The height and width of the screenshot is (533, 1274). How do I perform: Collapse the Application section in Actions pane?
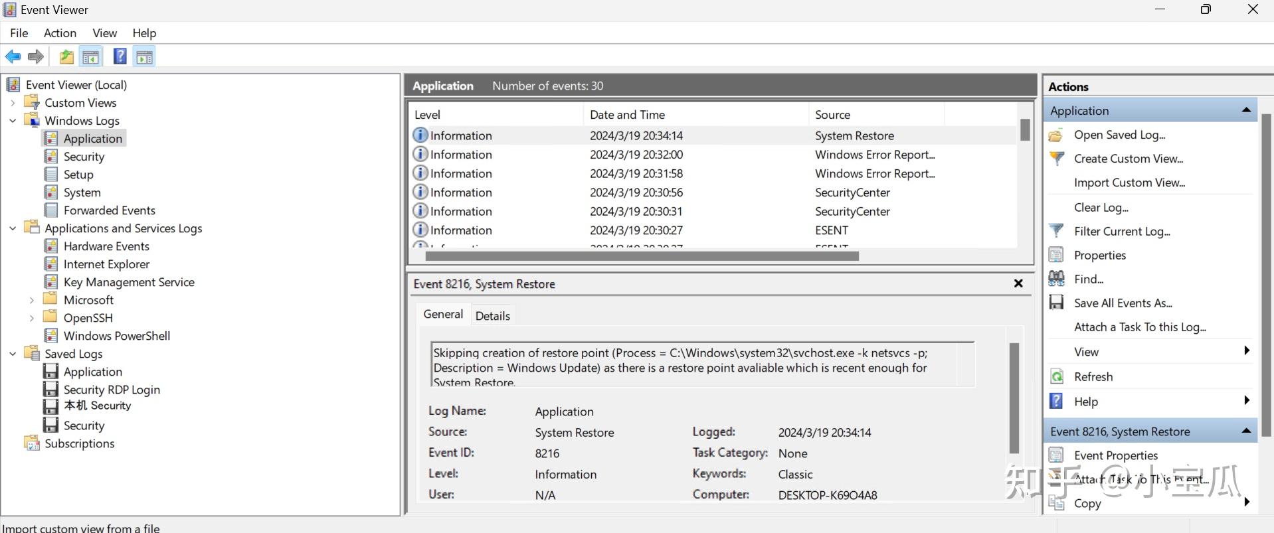tap(1246, 110)
